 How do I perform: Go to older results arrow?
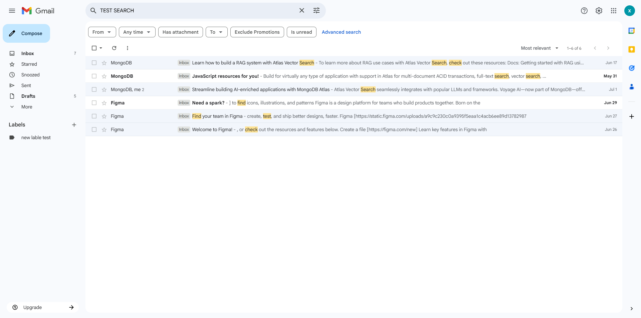[x=608, y=48]
